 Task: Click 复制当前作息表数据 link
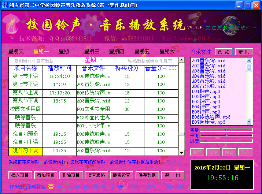tap(34, 61)
